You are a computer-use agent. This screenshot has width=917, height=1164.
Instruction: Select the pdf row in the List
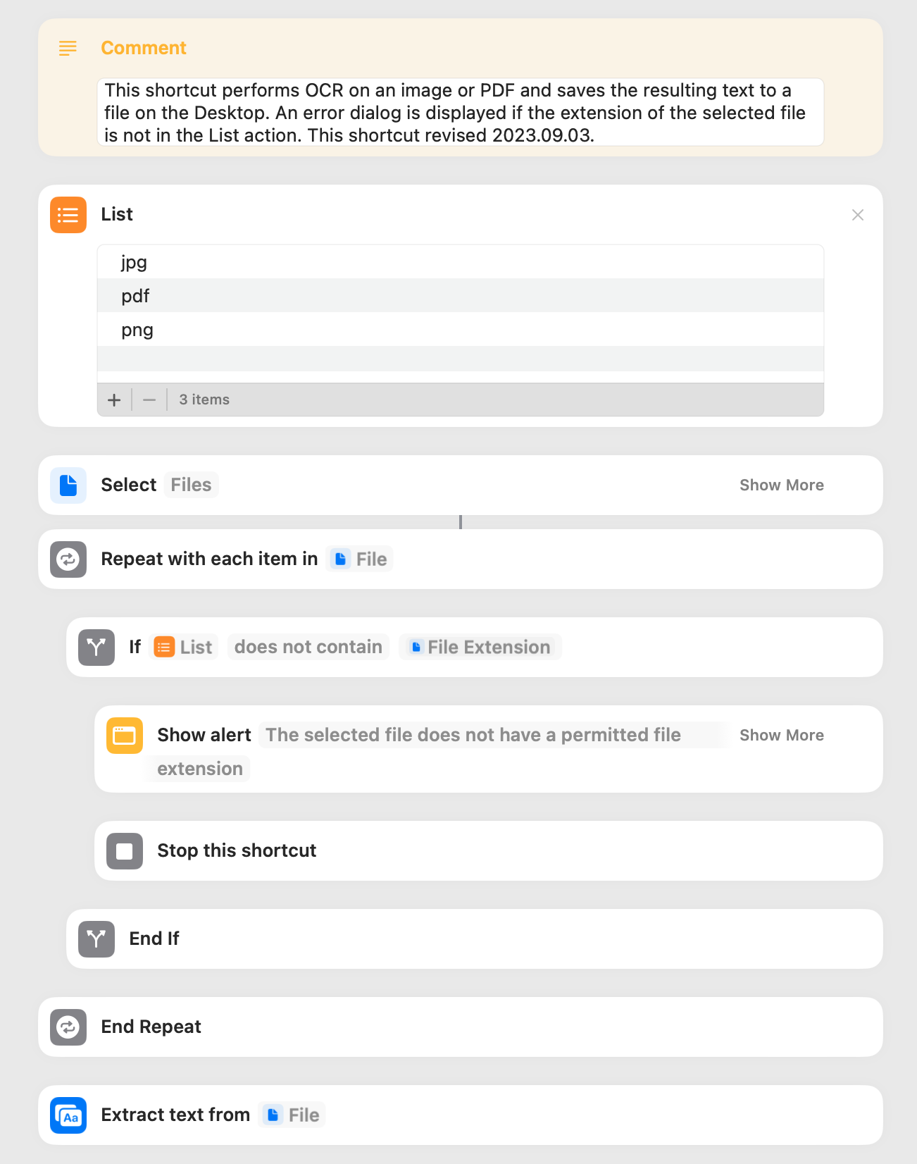pyautogui.click(x=461, y=296)
